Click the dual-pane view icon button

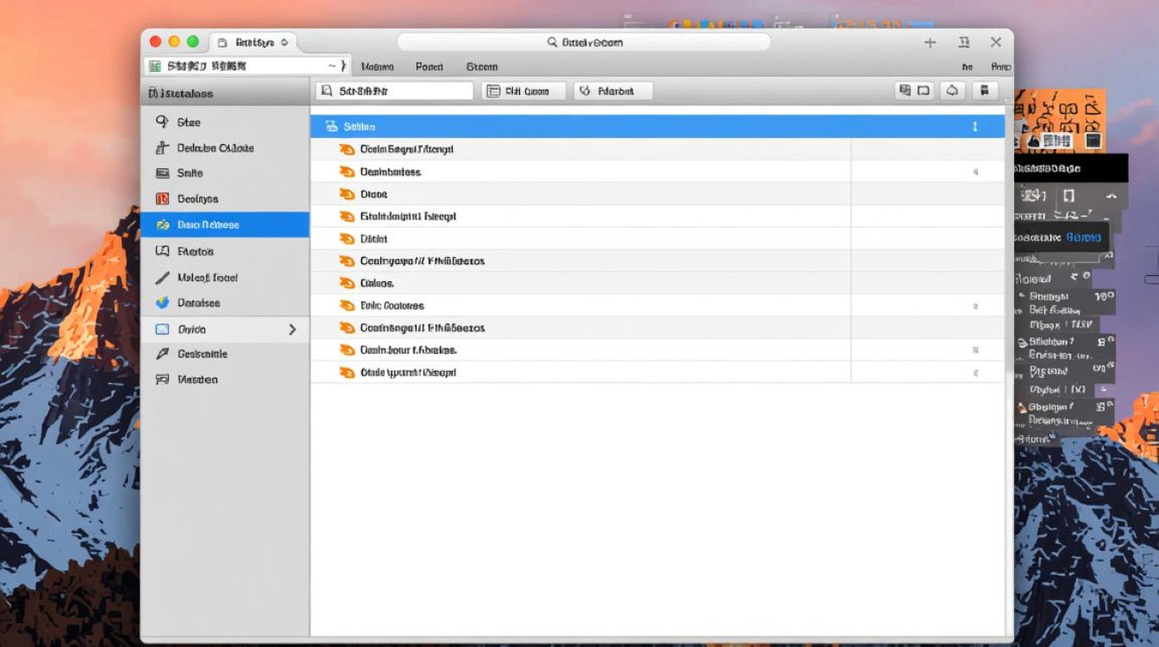914,91
